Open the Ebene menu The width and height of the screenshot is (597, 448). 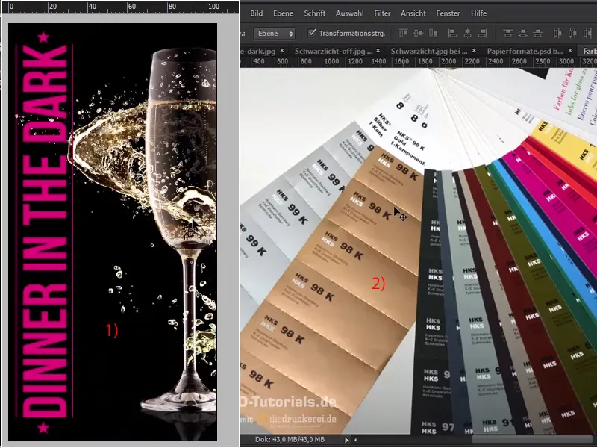click(x=284, y=13)
